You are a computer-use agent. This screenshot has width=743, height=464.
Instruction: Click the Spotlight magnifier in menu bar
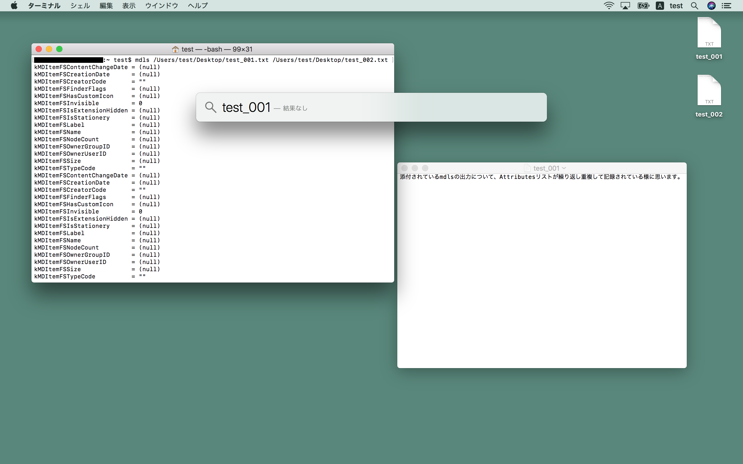click(694, 5)
